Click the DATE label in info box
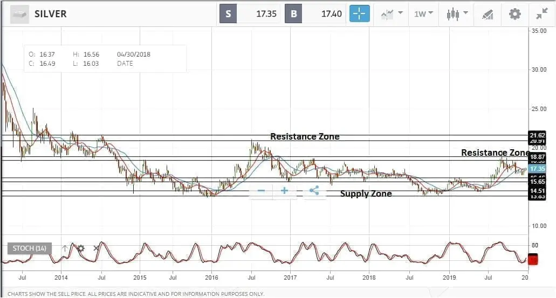Image resolution: width=556 pixels, height=298 pixels. (125, 64)
